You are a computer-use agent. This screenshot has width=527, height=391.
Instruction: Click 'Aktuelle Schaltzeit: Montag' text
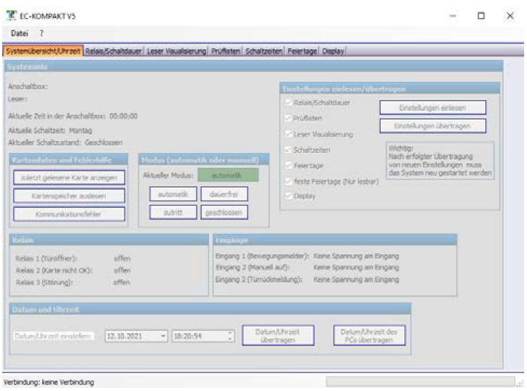[x=50, y=130]
